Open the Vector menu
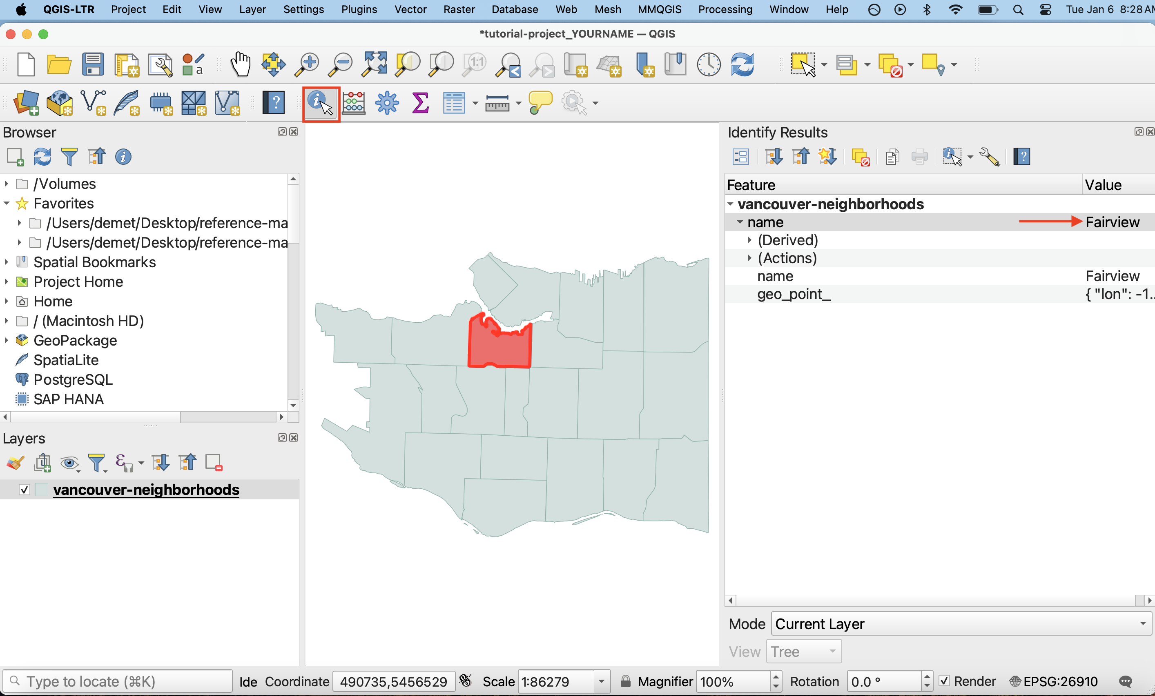The image size is (1155, 696). pyautogui.click(x=410, y=9)
